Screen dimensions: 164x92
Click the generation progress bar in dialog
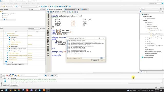coord(93,58)
